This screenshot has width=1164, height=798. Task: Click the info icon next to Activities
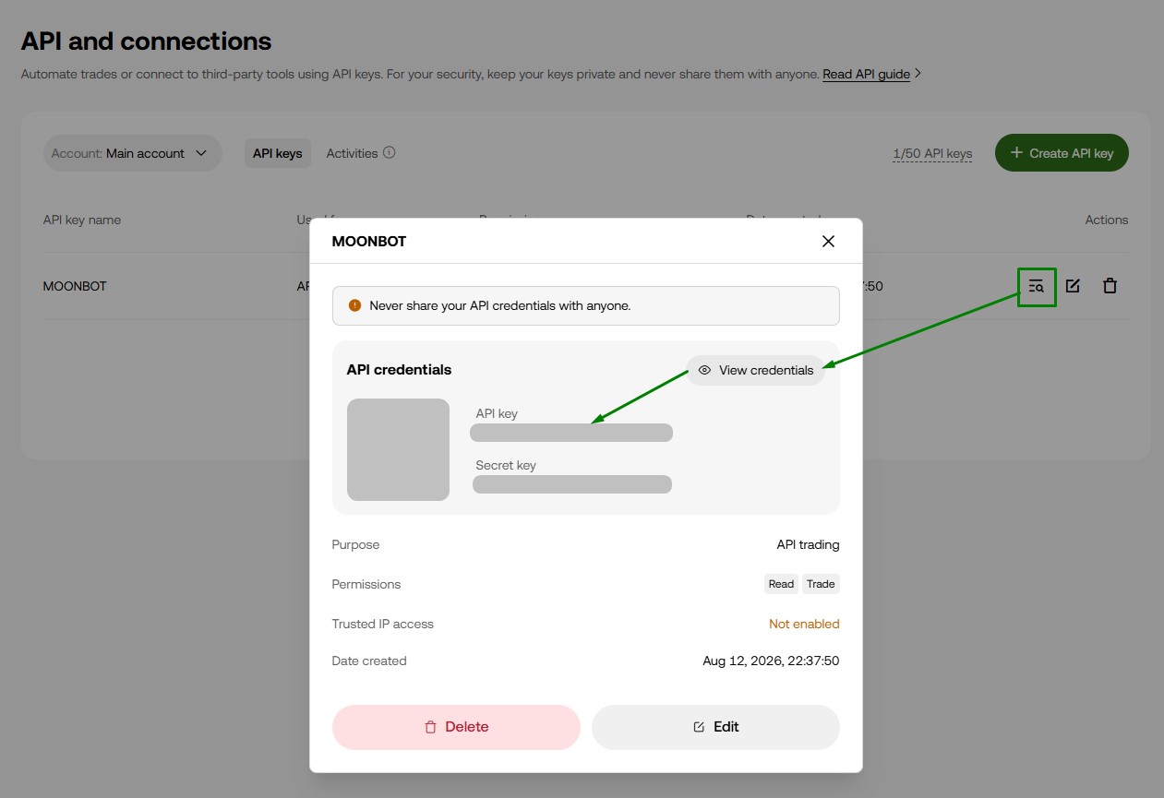[x=389, y=152]
